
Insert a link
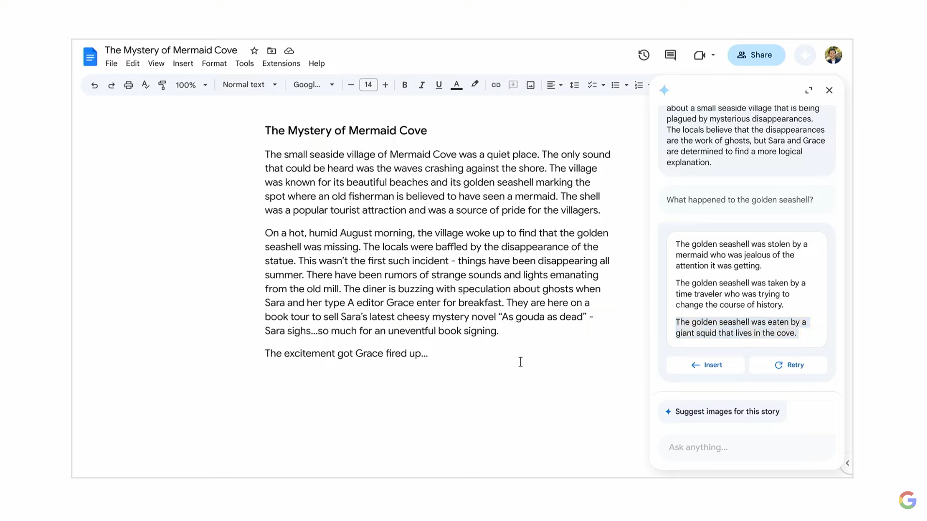pos(495,85)
